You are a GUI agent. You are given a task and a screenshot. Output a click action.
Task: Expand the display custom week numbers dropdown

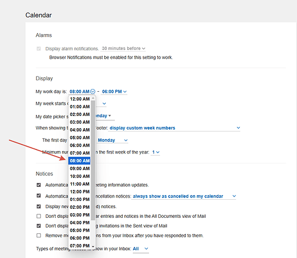click(174, 128)
